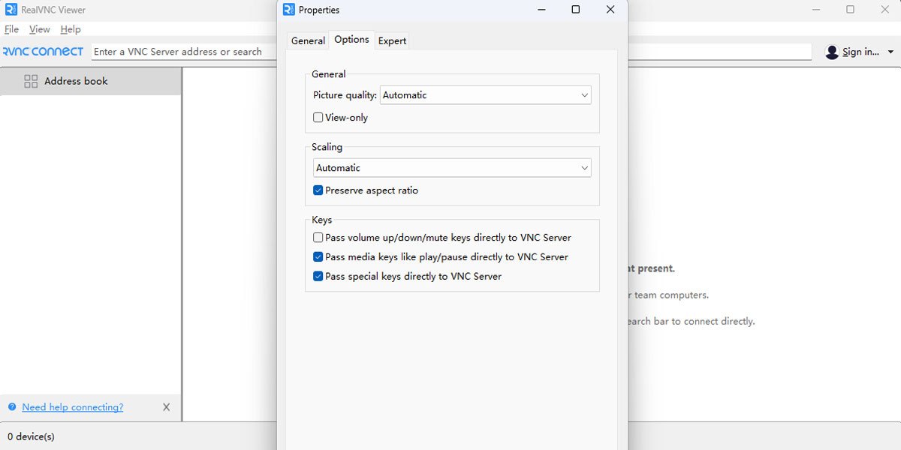
Task: Disable passing media keys to VNC Server
Action: point(318,256)
